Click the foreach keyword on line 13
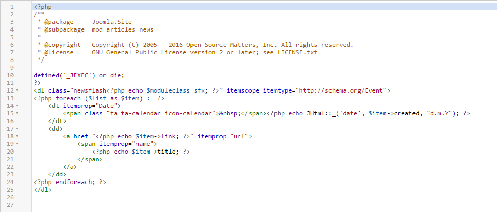This screenshot has height=212, width=497. pyautogui.click(x=68, y=98)
